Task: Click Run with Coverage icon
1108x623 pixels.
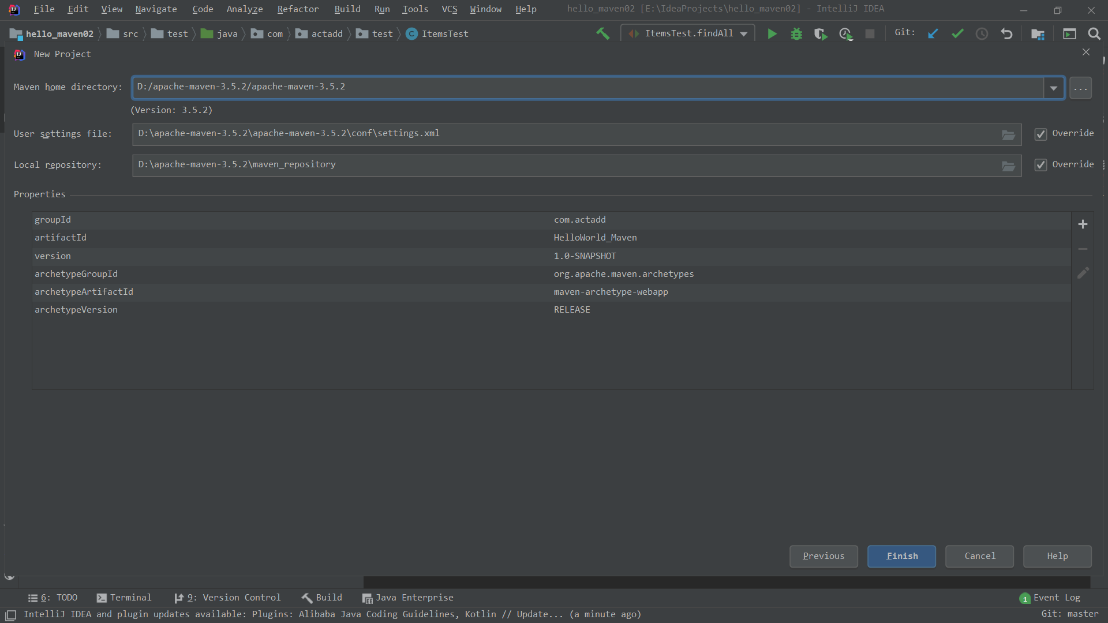Action: [820, 34]
